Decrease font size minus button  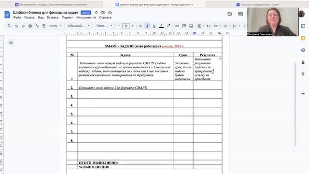(119, 26)
